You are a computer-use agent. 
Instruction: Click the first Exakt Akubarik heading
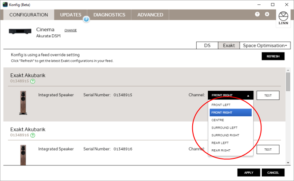point(28,76)
